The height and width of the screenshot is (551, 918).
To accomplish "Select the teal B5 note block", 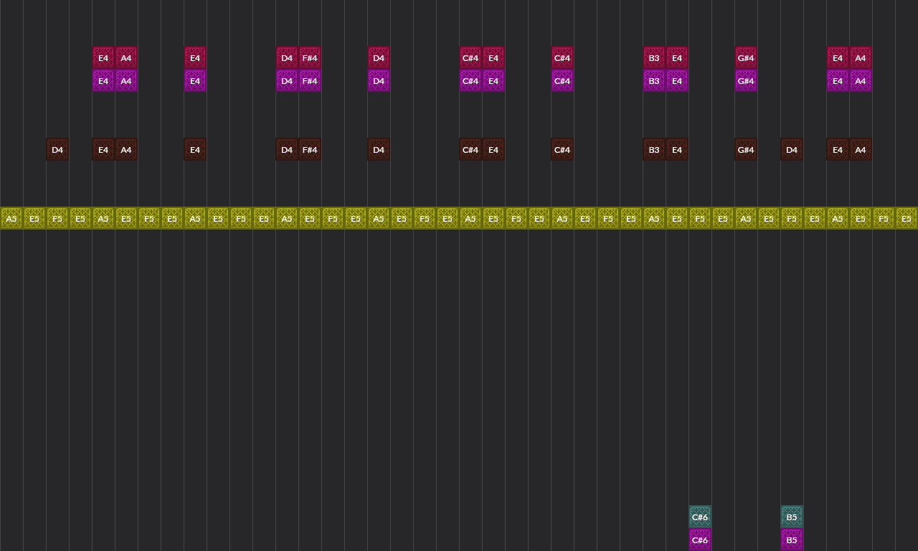I will (792, 517).
